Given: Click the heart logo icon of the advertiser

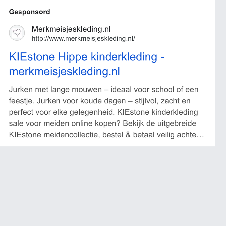Looking at the screenshot, I should 17,33.
